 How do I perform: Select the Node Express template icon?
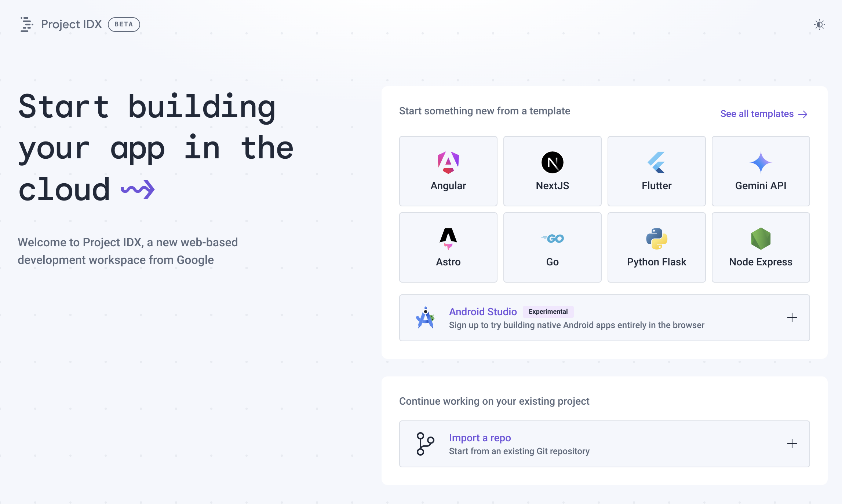tap(760, 239)
